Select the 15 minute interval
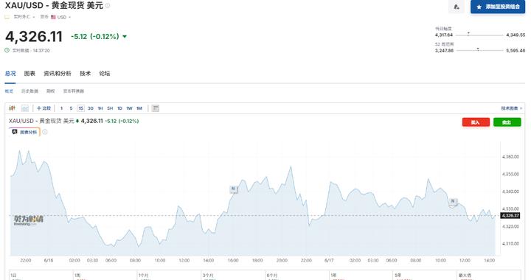 (80, 108)
